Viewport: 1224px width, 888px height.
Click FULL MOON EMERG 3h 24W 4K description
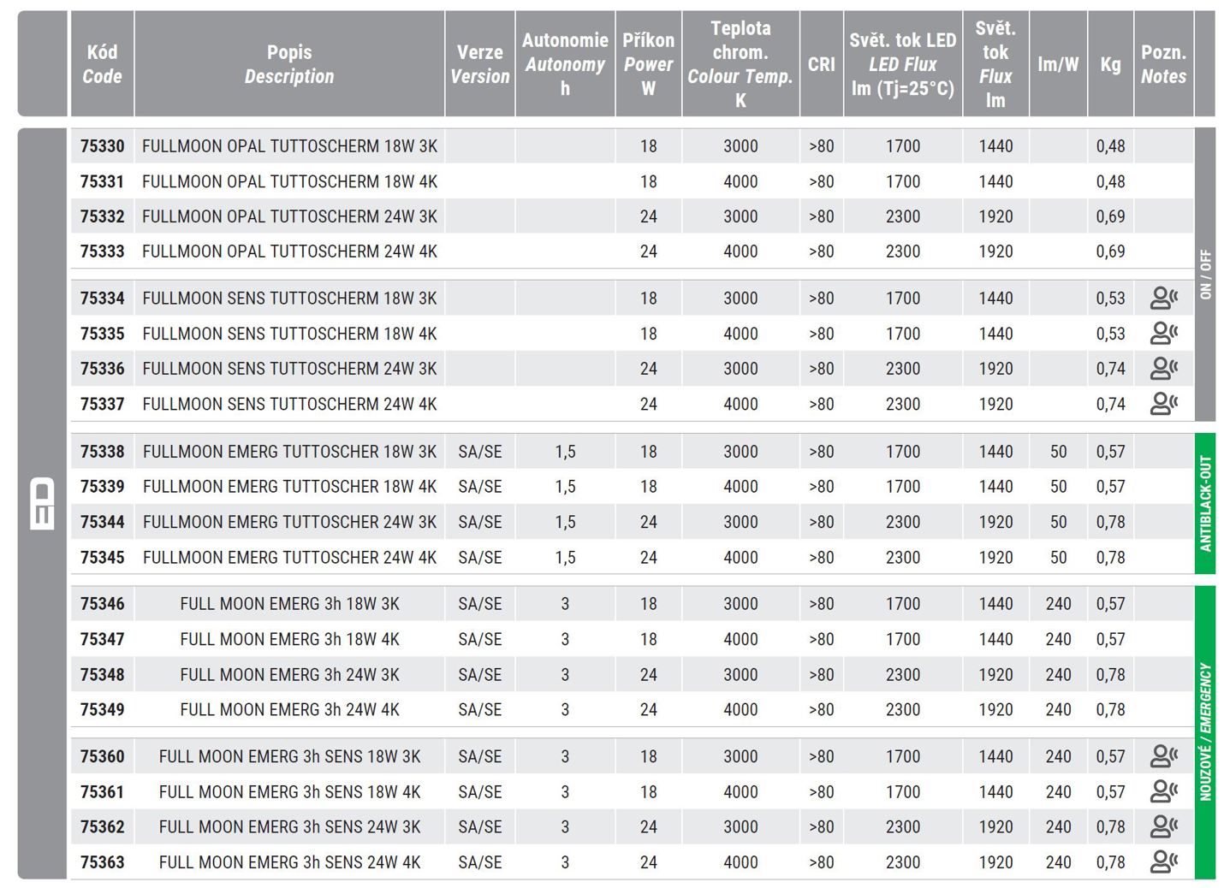coord(289,709)
